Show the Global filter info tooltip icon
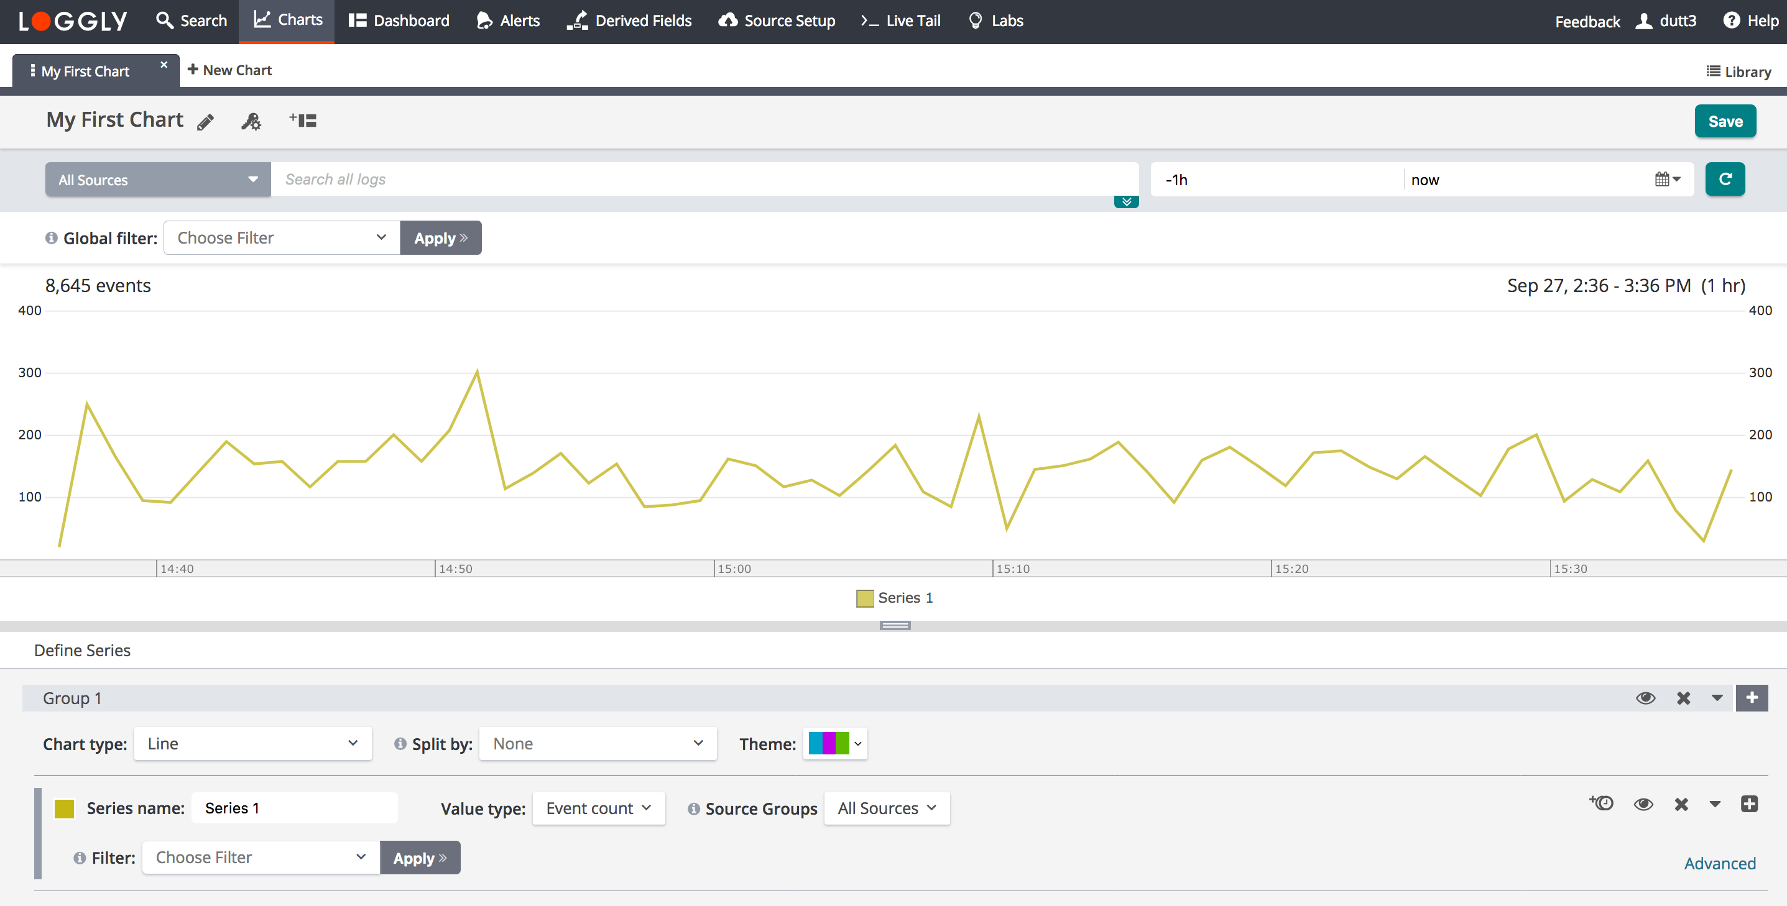This screenshot has height=906, width=1787. [52, 238]
